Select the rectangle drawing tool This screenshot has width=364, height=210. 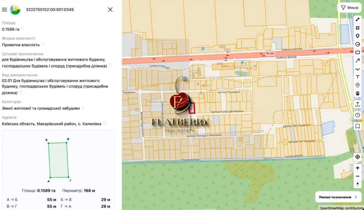coord(357,52)
